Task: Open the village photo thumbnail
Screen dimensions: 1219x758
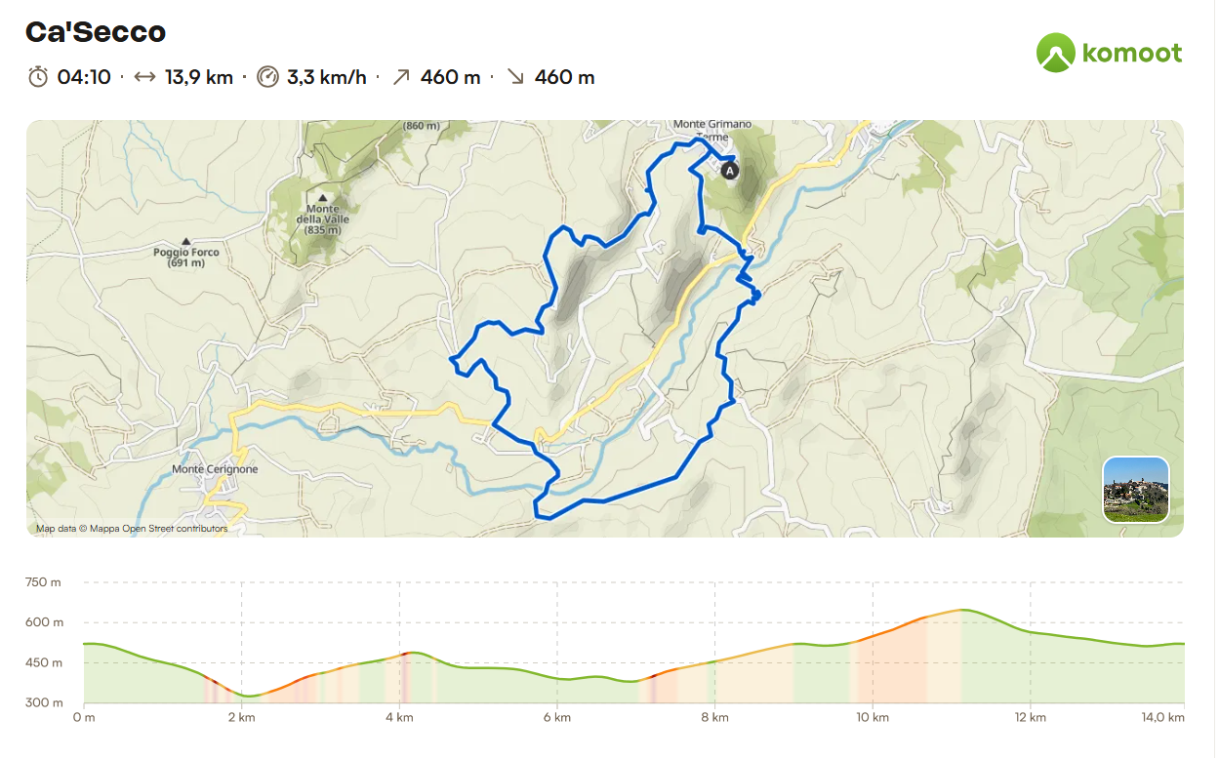Action: (1135, 489)
